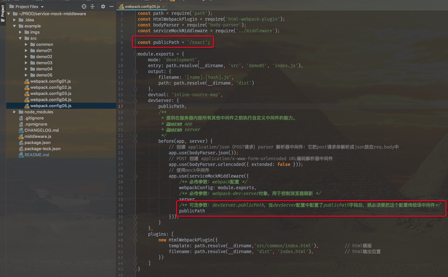This screenshot has height=277, width=448.
Task: Open Project panel settings gear
Action: 103,6
